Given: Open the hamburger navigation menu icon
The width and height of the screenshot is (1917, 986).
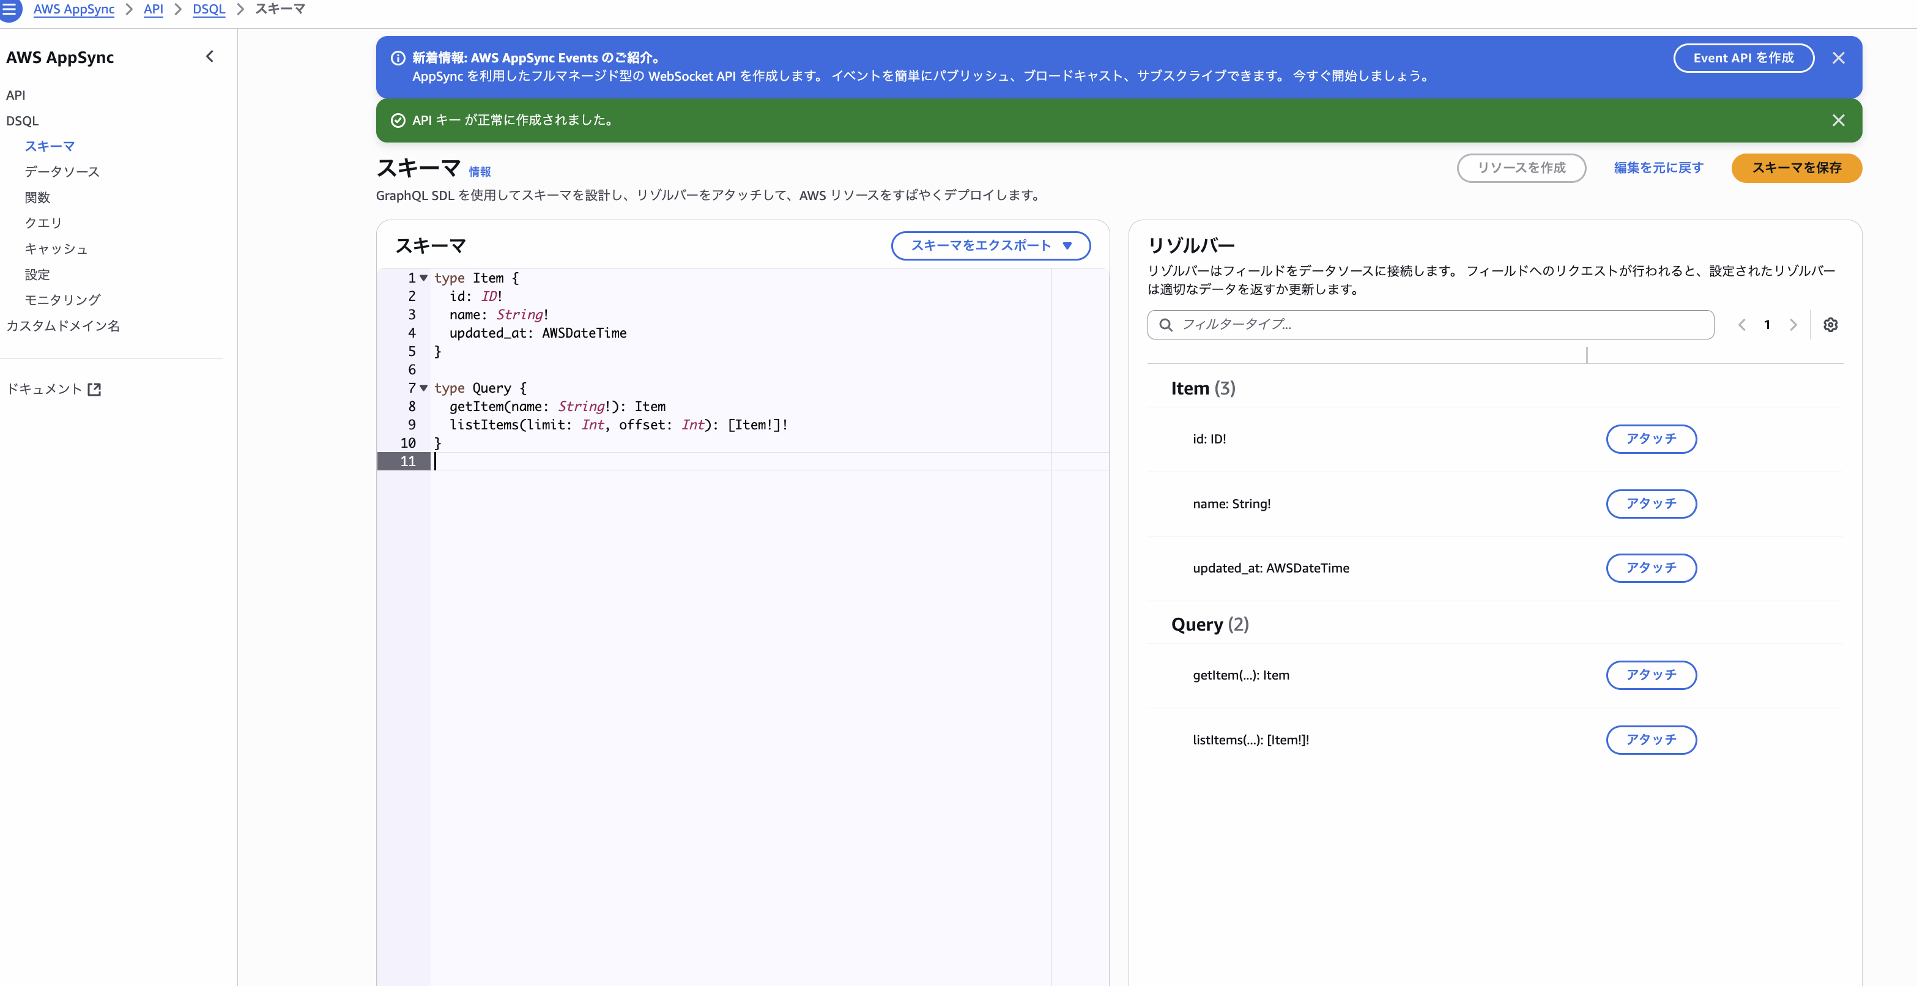Looking at the screenshot, I should 10,9.
